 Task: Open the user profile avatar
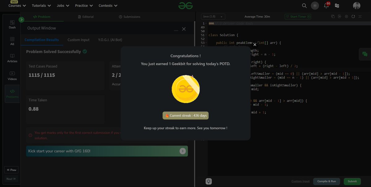[x=356, y=6]
